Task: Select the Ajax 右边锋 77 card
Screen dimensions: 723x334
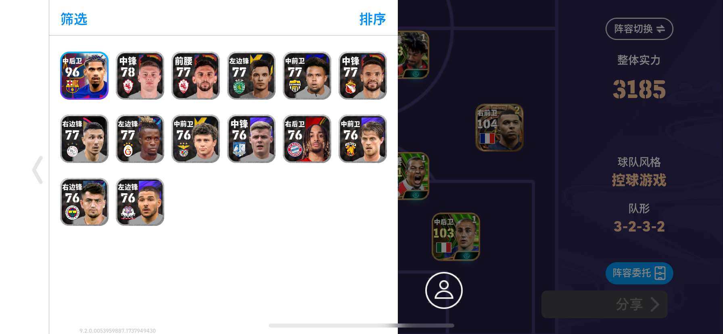Action: click(84, 139)
